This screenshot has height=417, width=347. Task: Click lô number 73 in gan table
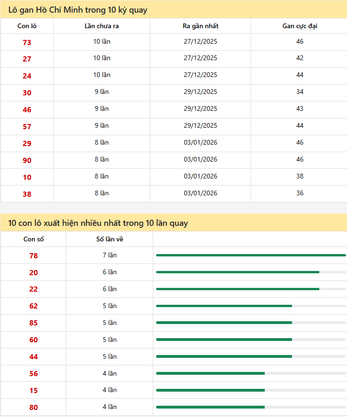tap(27, 42)
